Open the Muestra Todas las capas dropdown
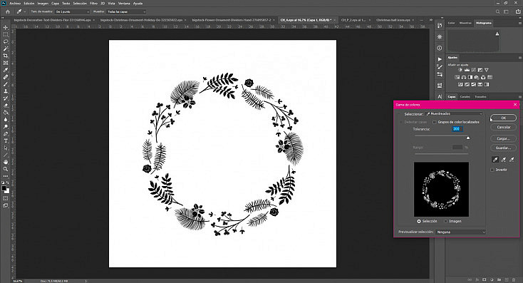523x283 pixels. 126,11
